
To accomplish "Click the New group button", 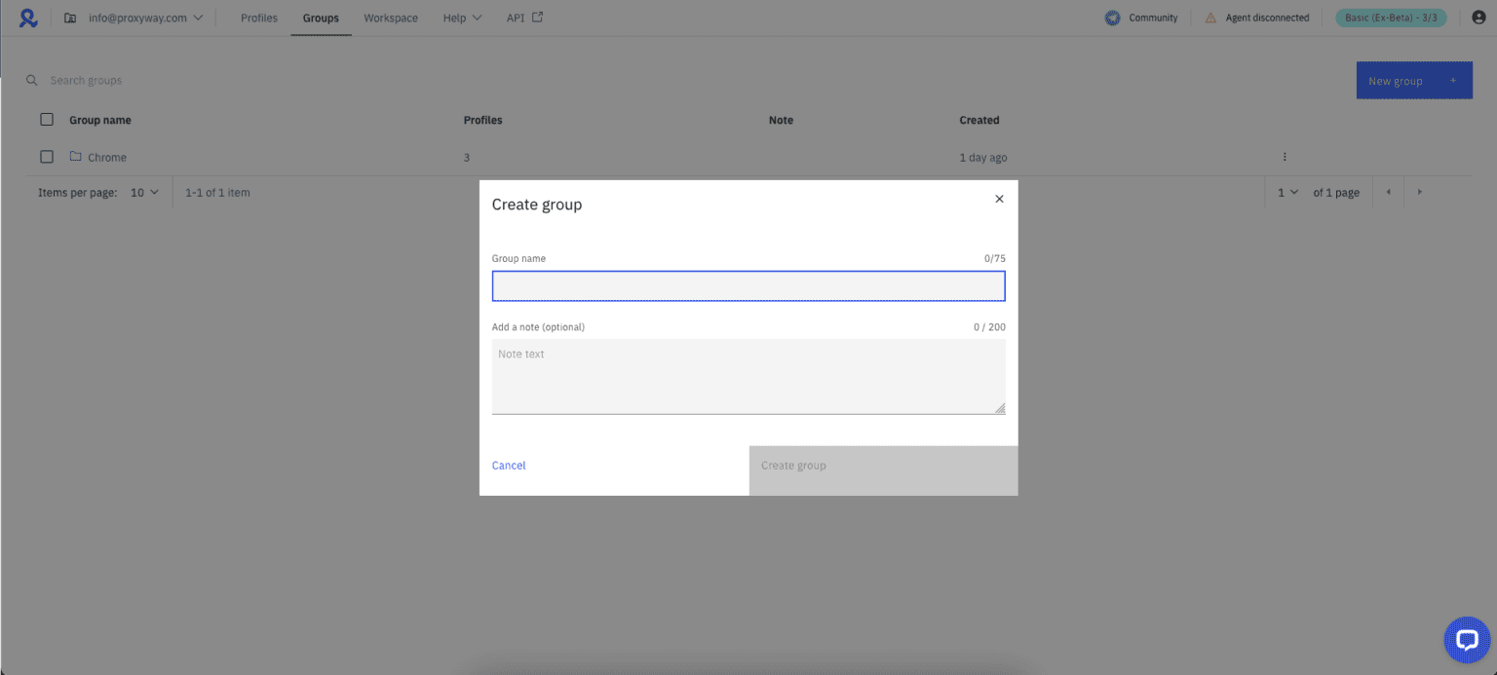I will 1414,80.
